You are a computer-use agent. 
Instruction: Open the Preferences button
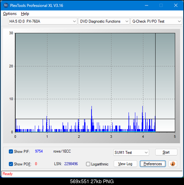point(152,164)
